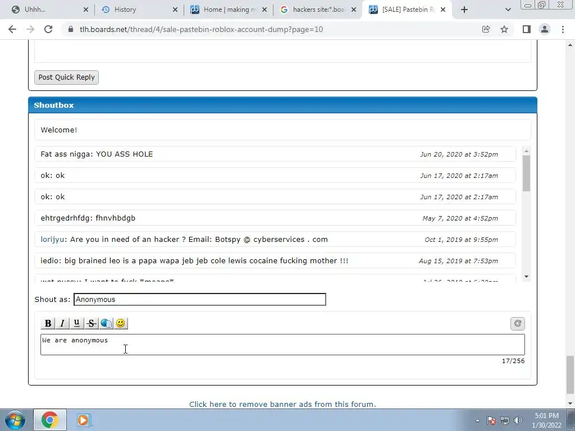Click timestamp Oct 1, 2019 at 9:55pm

pyautogui.click(x=462, y=240)
